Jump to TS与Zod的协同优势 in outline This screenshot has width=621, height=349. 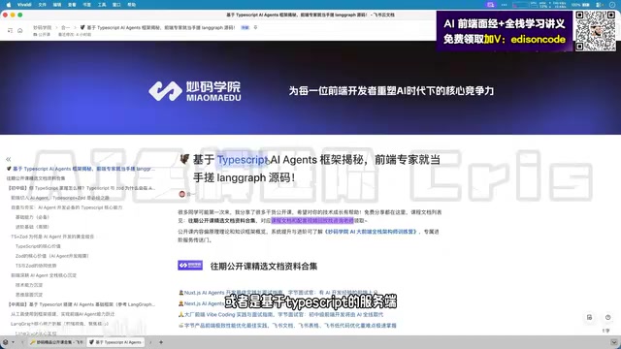click(x=36, y=266)
